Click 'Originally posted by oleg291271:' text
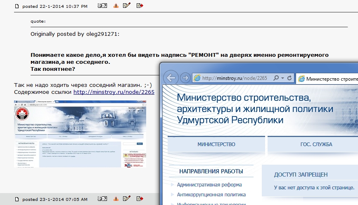Screen dimensions: 358x205 pos(75,34)
